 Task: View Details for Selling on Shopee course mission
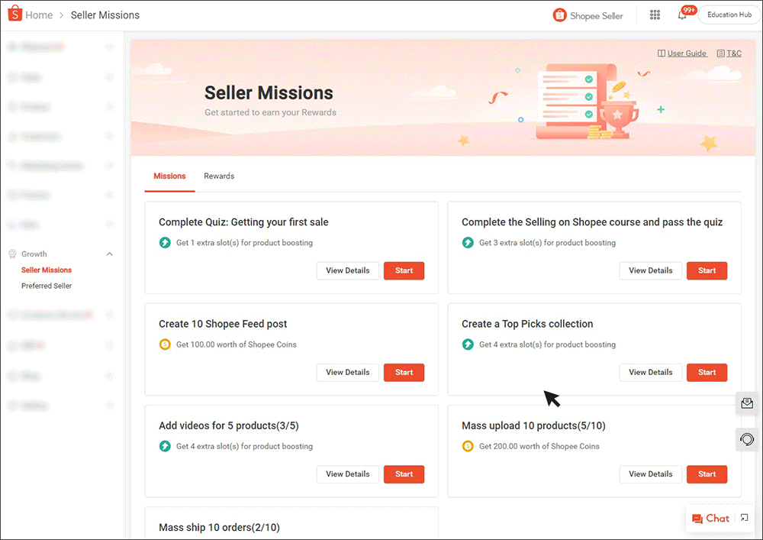(651, 270)
